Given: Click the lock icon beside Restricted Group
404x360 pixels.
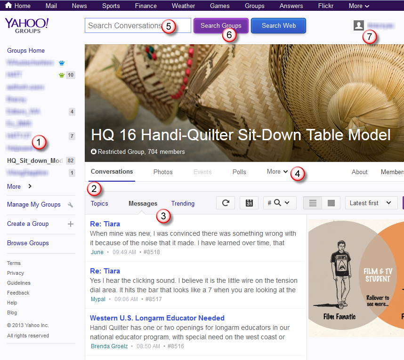Looking at the screenshot, I should pyautogui.click(x=94, y=152).
